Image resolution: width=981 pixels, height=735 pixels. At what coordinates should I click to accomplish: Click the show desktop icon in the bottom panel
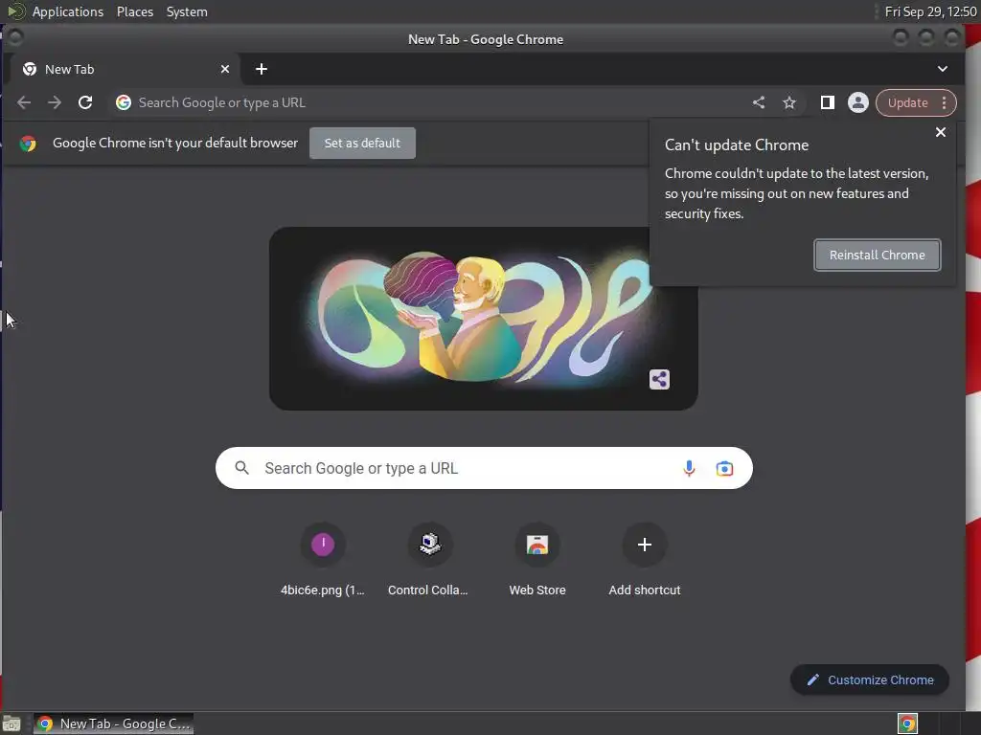(x=11, y=724)
